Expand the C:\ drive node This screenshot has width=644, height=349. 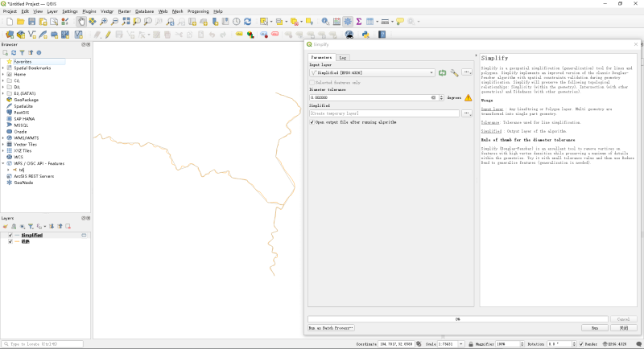pos(3,80)
